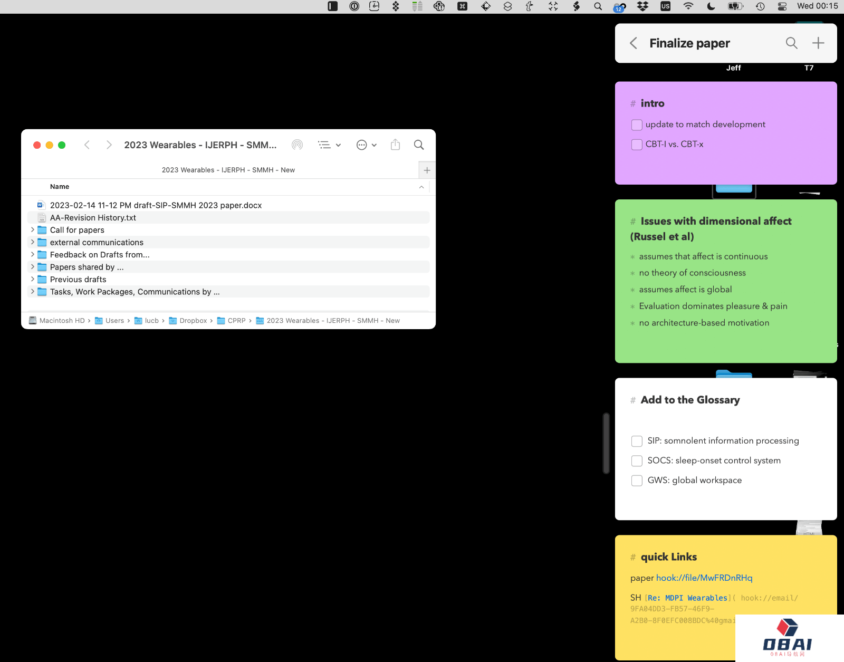
Task: Check the 'update to match development' box
Action: (637, 125)
